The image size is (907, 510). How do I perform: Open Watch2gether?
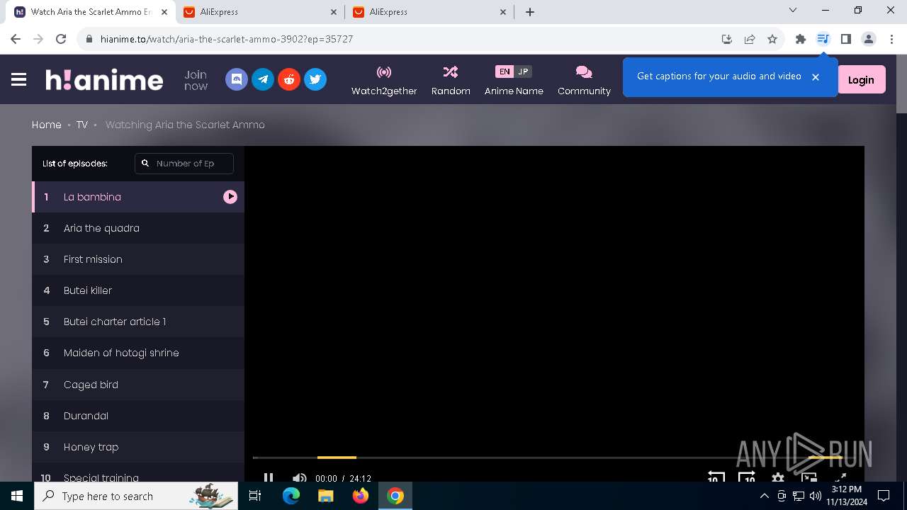(384, 80)
